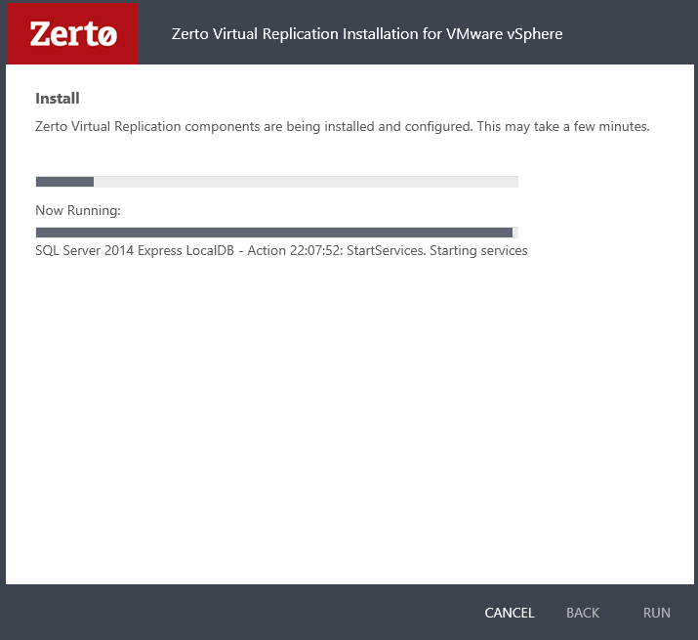Click the Zerto logo
This screenshot has height=640, width=698.
pos(73,34)
